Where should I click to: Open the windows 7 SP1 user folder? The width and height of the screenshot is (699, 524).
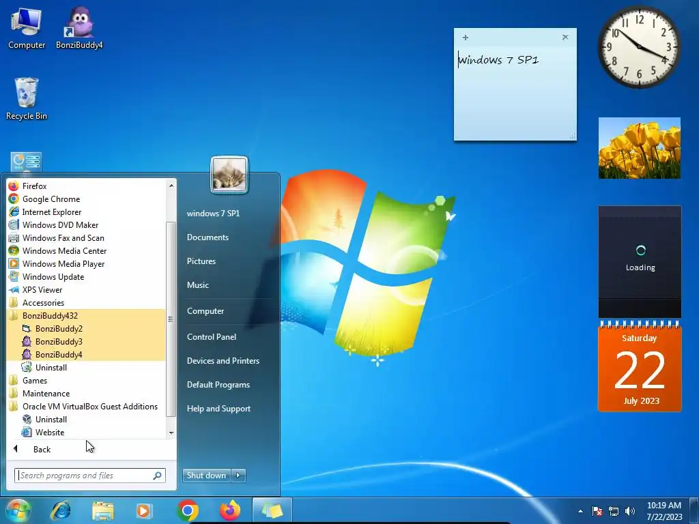[x=213, y=214]
